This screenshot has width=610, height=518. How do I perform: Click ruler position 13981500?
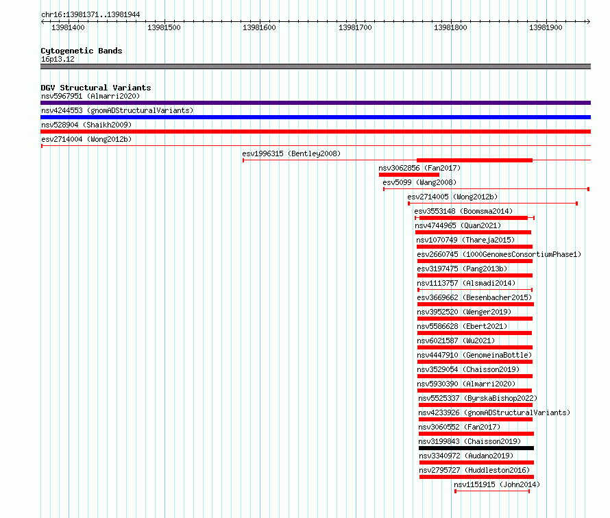click(164, 27)
